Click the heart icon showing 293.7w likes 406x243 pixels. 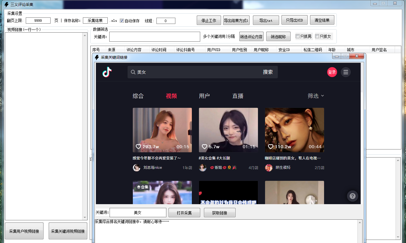coord(138,146)
